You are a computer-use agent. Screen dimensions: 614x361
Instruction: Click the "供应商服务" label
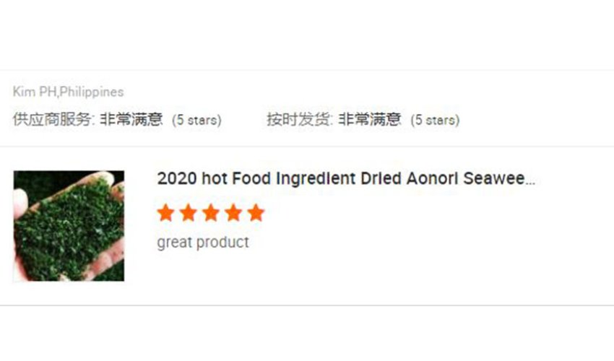[x=53, y=120]
